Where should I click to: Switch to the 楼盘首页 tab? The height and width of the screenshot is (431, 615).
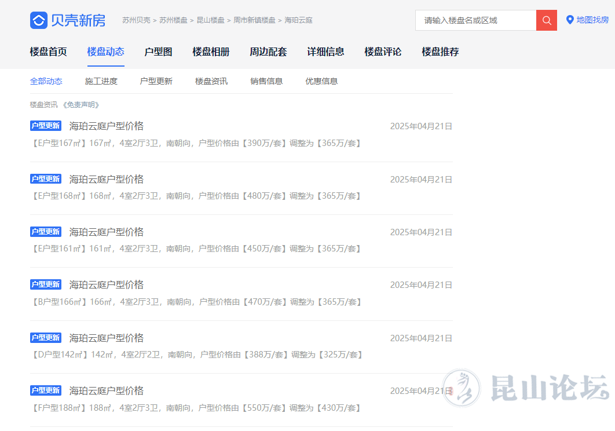pos(49,52)
